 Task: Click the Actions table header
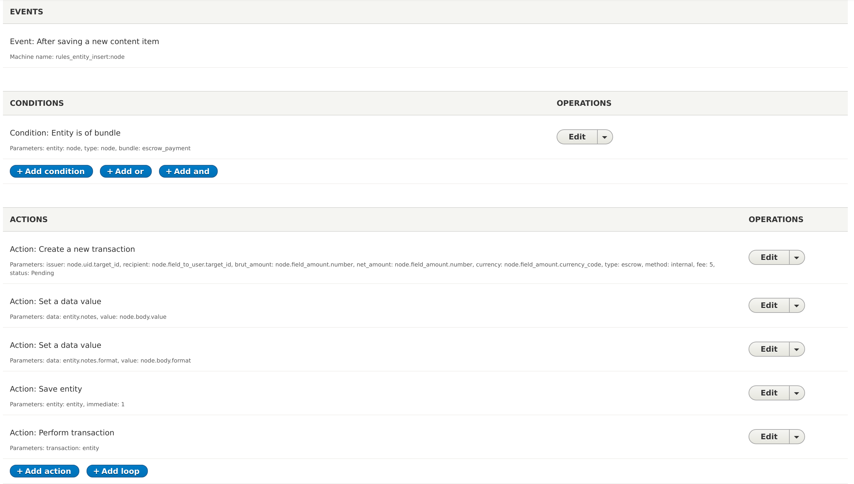(29, 219)
